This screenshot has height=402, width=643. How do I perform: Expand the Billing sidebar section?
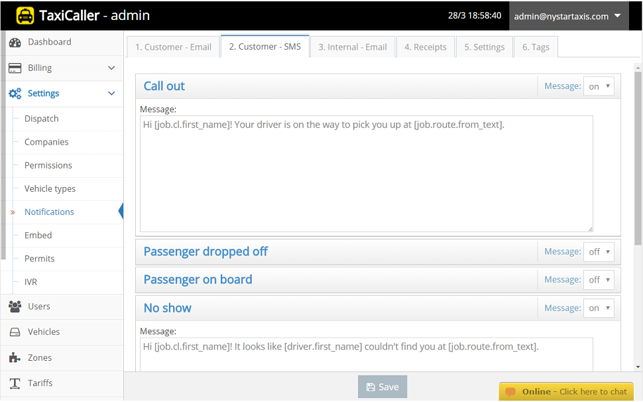point(111,68)
